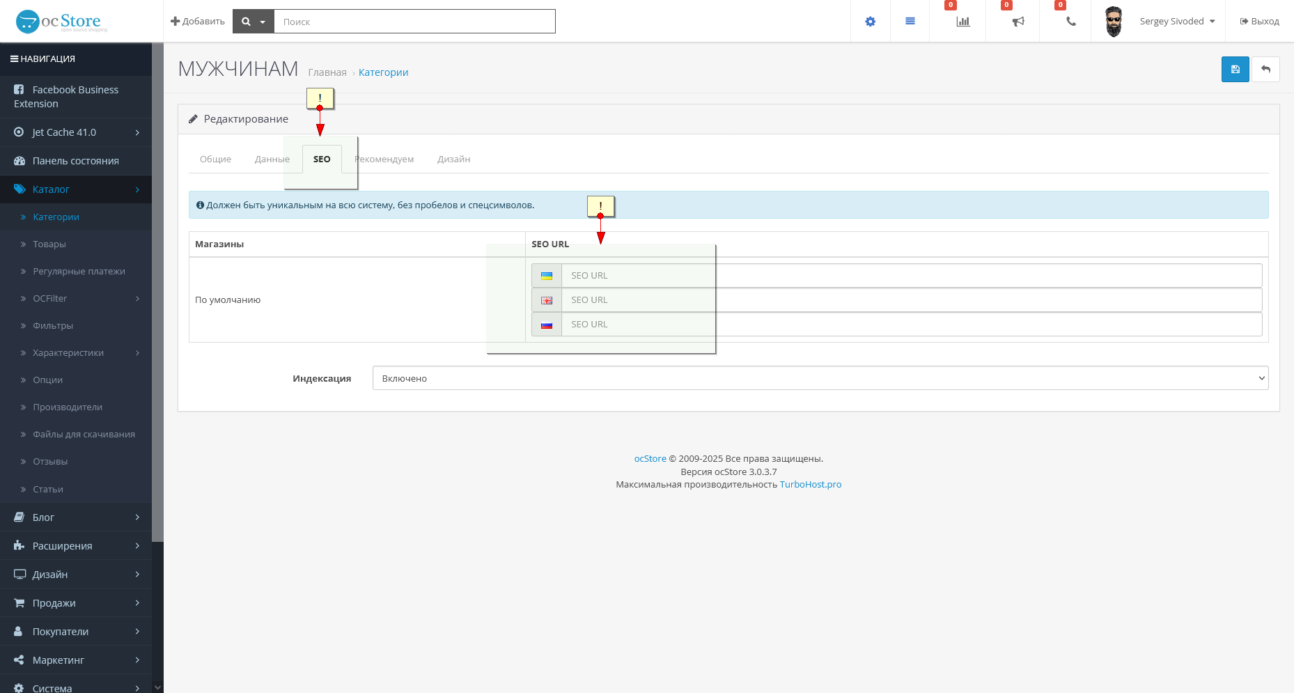This screenshot has height=693, width=1294.
Task: Click the Sergey Sivoded avatar picture
Action: tap(1114, 22)
